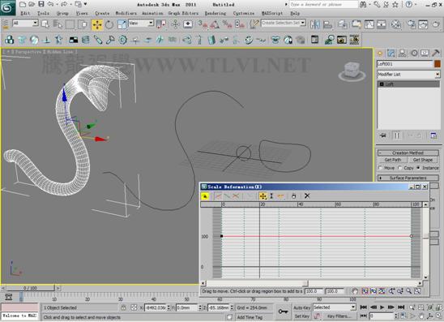Screen dimensions: 444x322
Task: Click the Scale Deformation vertical scrollbar thumb
Action: pyautogui.click(x=425, y=236)
